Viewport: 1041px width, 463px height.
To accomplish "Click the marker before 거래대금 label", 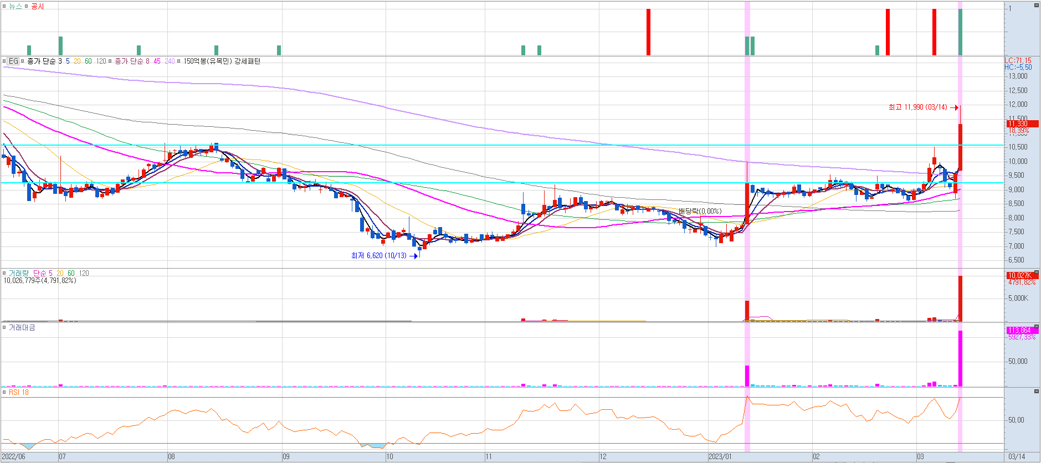I will [4, 328].
